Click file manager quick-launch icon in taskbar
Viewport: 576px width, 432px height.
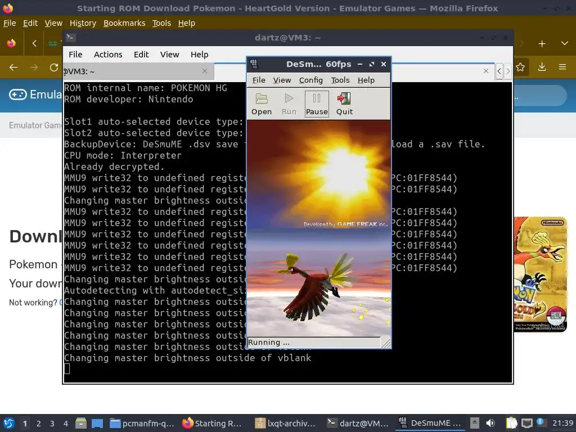(x=81, y=423)
